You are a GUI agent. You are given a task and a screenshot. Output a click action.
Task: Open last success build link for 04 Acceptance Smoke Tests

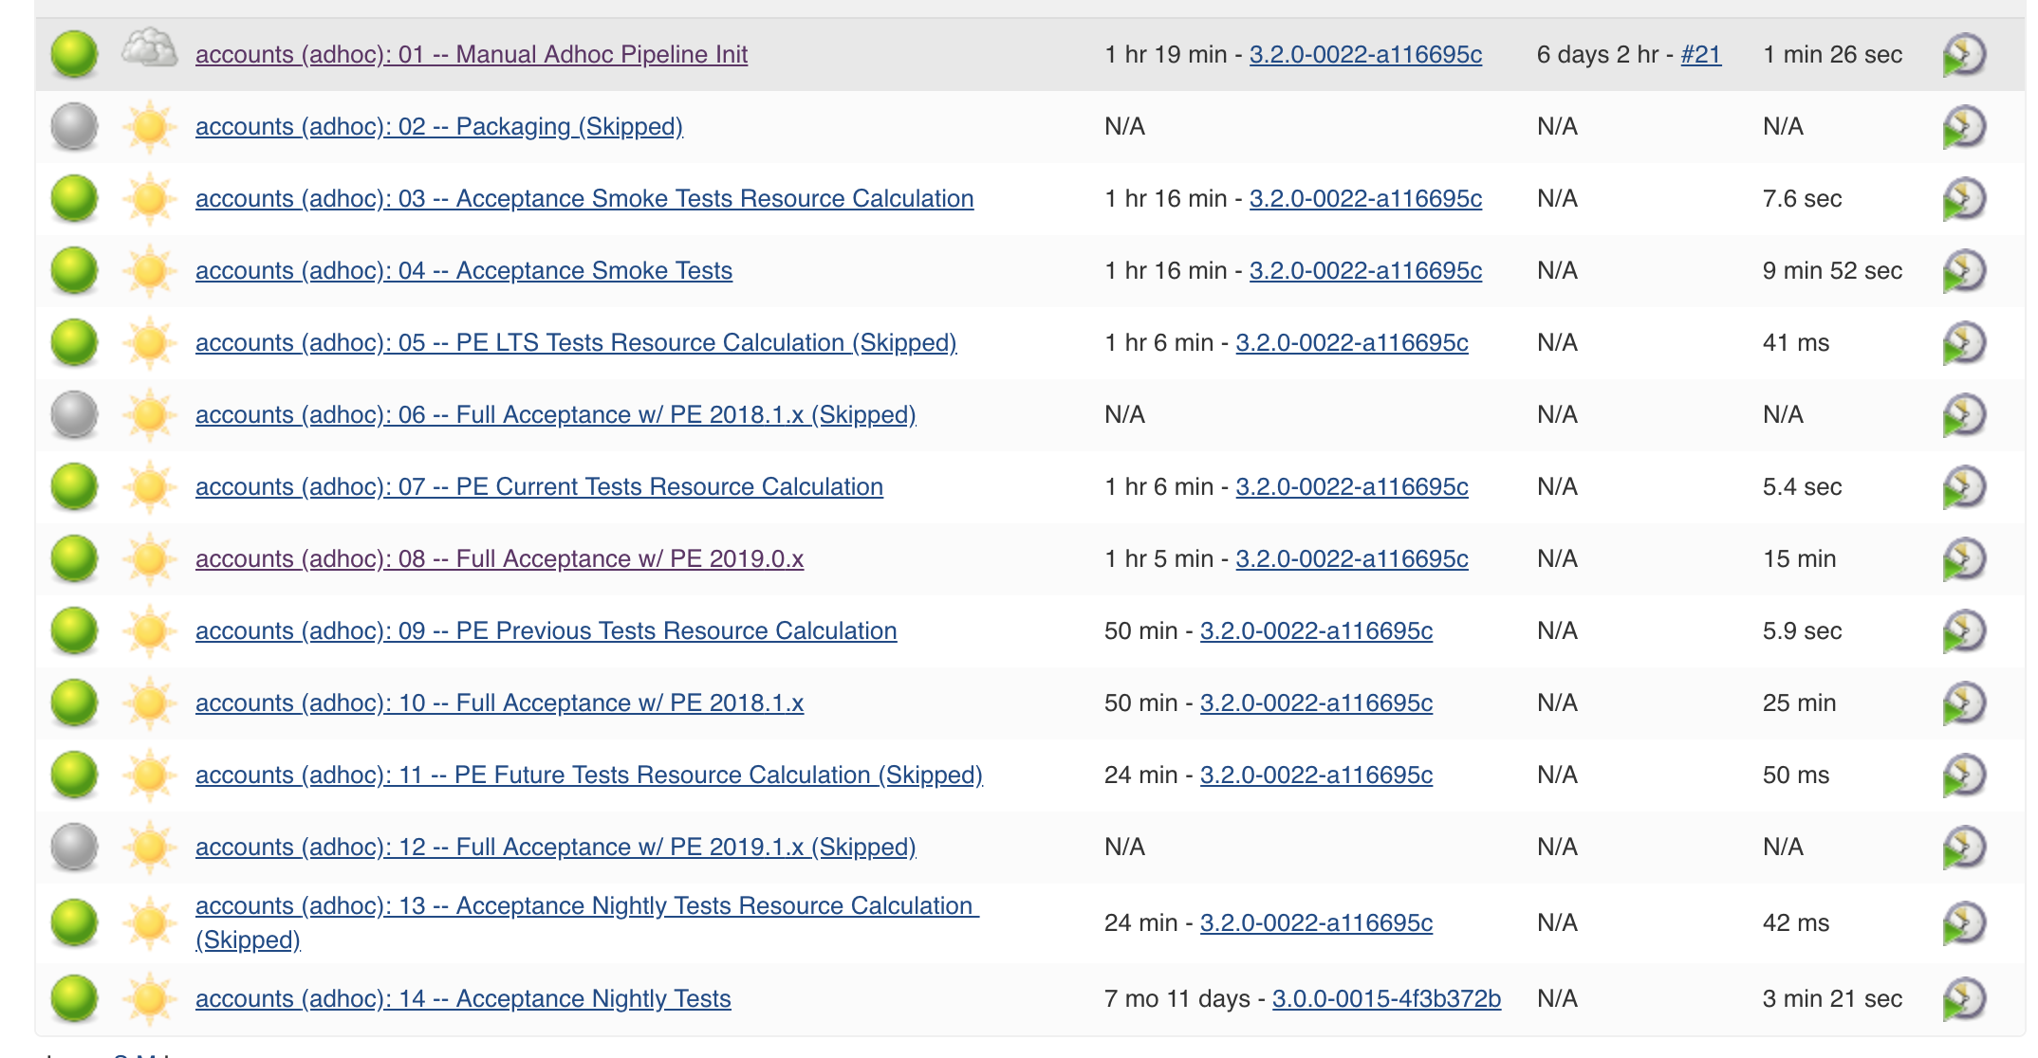tap(1364, 271)
